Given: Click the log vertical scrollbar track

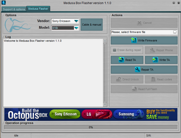Looking at the screenshot, I should pyautogui.click(x=105, y=73).
